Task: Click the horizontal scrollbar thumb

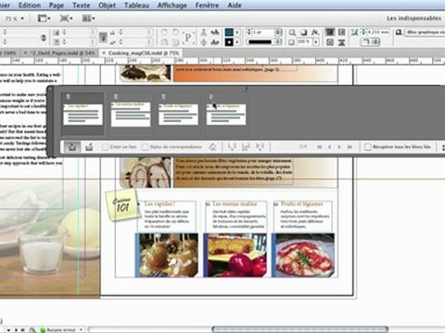Action: pos(299,329)
